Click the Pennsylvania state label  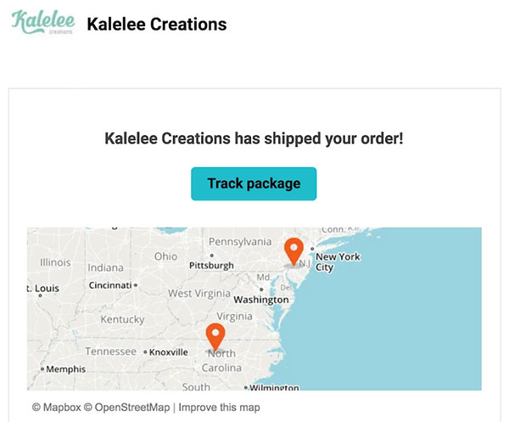pos(240,242)
